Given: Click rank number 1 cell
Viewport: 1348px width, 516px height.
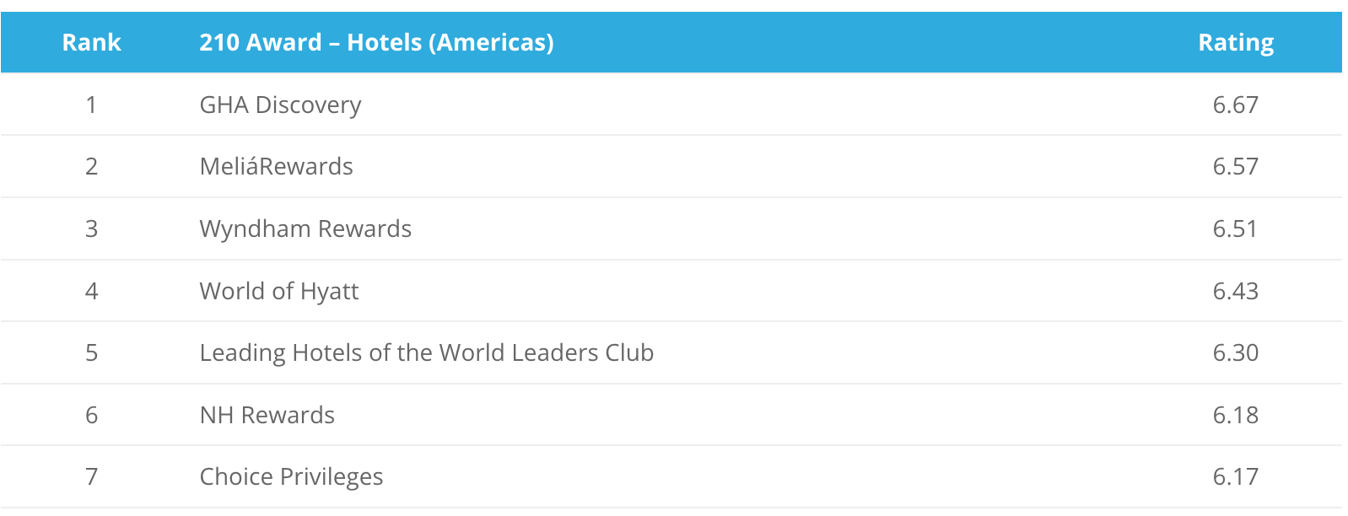Looking at the screenshot, I should (x=91, y=105).
